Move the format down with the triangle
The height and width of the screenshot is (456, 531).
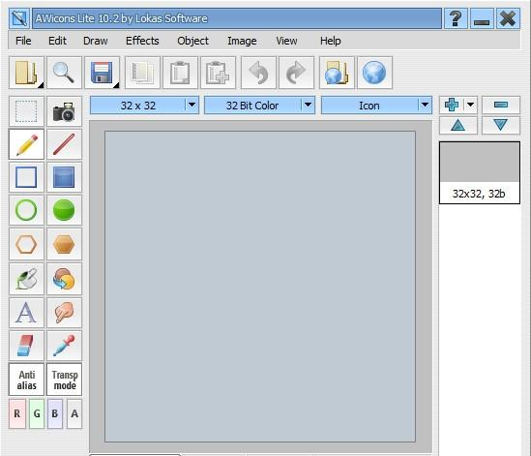point(501,126)
